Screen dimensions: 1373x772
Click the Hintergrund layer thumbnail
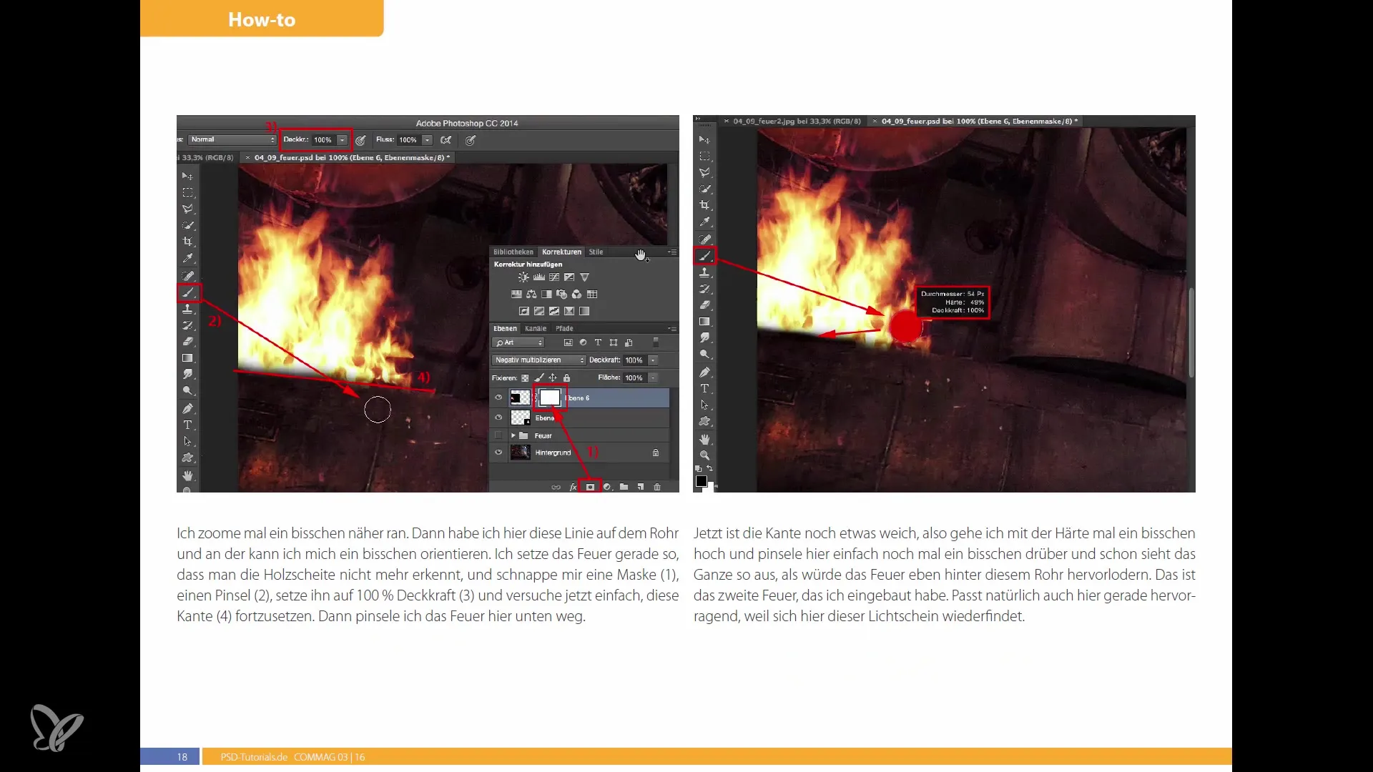520,452
